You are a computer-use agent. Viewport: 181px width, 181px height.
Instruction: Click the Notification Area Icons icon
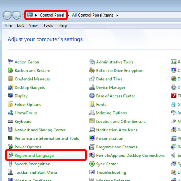(x=92, y=130)
